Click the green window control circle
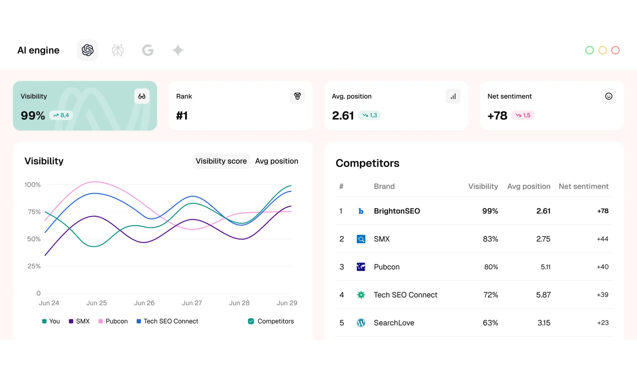The height and width of the screenshot is (371, 637). point(590,50)
